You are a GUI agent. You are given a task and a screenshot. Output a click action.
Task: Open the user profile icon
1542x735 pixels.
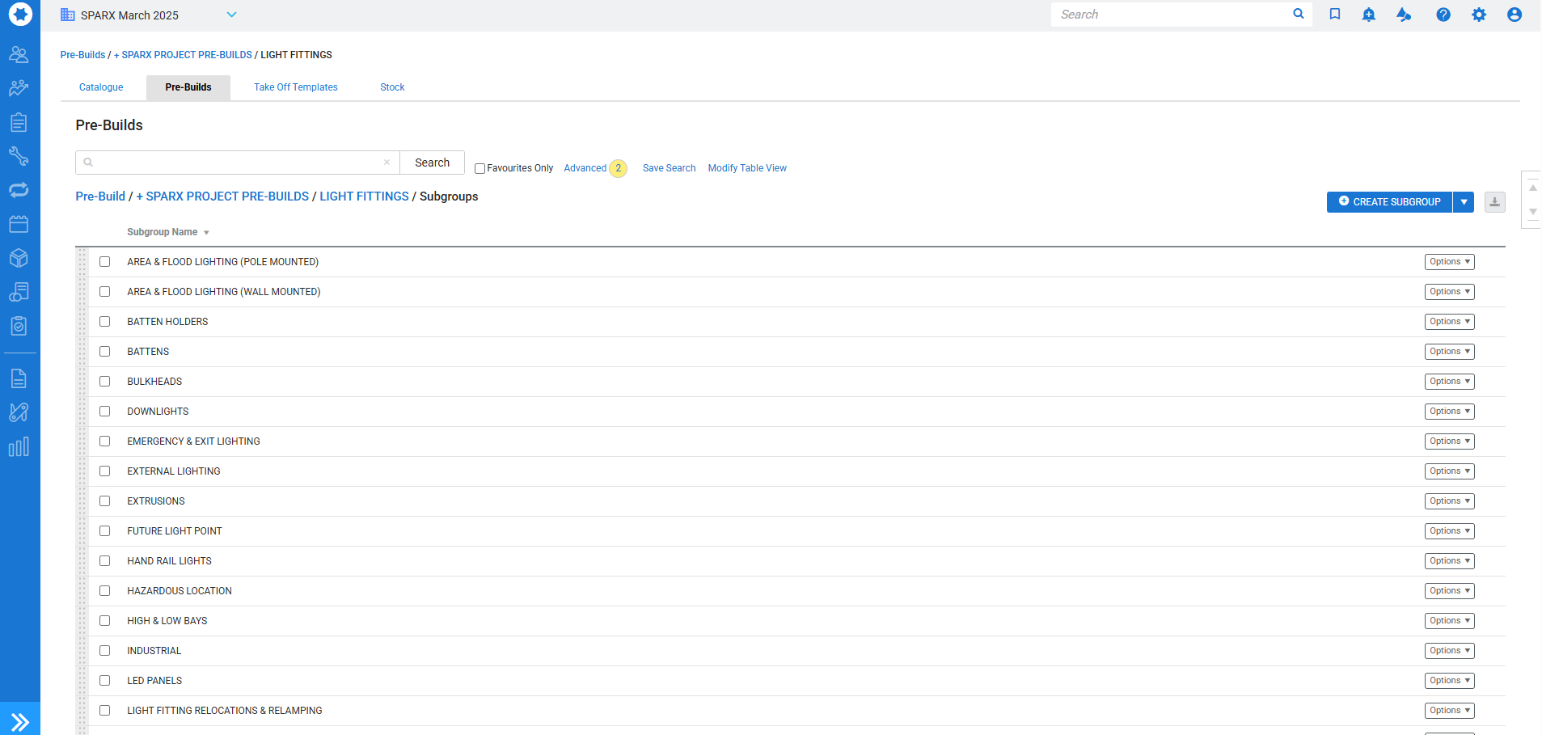click(x=1514, y=15)
